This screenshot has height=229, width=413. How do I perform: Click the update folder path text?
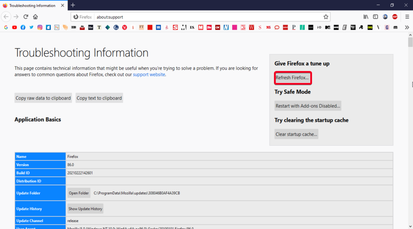[x=137, y=193]
